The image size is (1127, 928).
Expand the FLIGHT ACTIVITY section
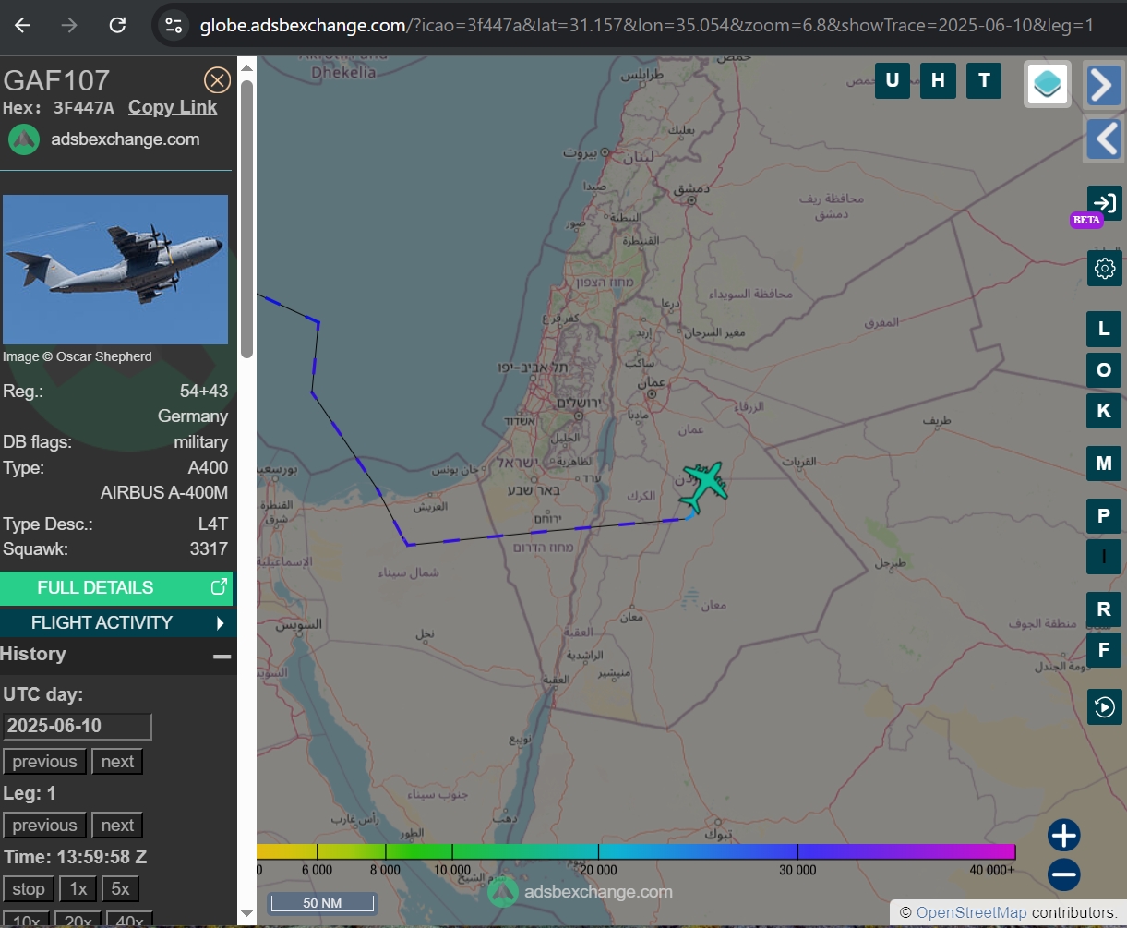point(116,622)
